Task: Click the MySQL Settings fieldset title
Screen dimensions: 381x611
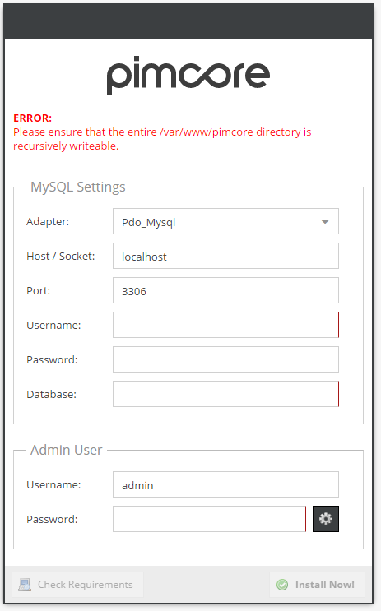Action: (x=78, y=187)
